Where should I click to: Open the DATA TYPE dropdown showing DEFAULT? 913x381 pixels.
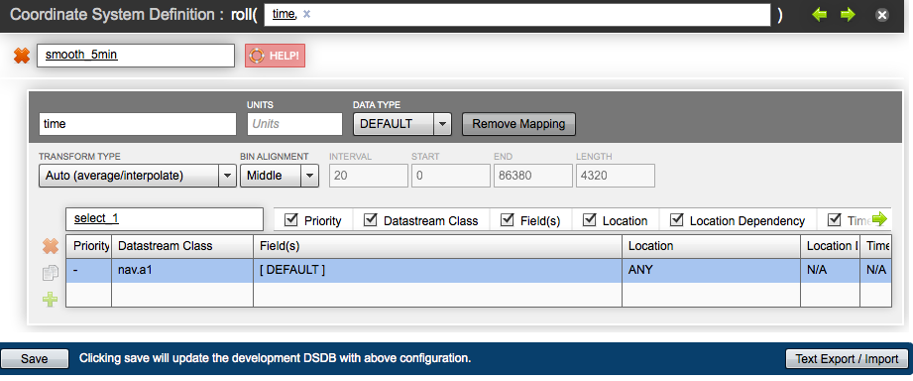click(x=402, y=124)
